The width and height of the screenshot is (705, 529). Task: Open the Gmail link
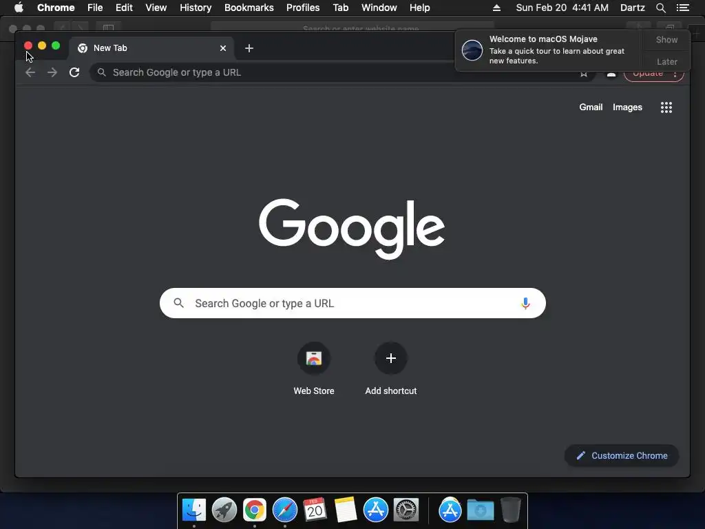tap(591, 107)
